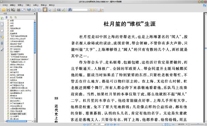Open the page number dropdown

coord(105,124)
